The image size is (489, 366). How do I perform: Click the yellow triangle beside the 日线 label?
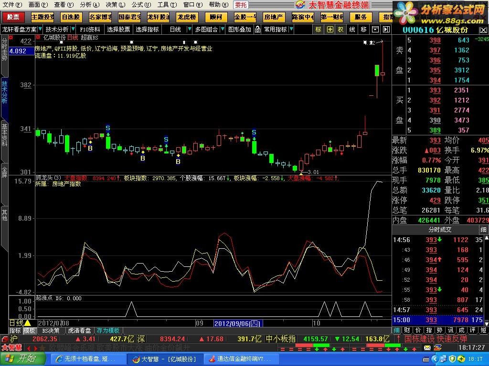(x=27, y=324)
